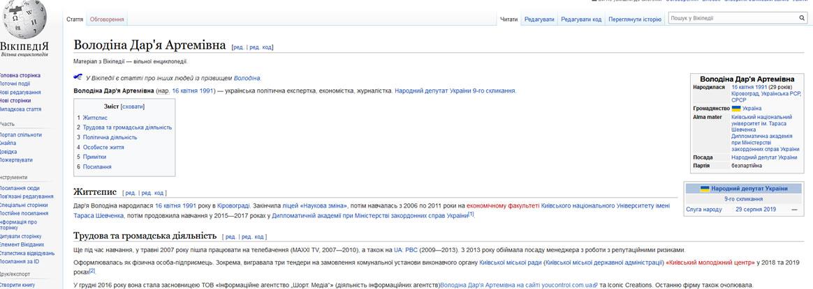Jump to Посилання in contents

(97, 167)
